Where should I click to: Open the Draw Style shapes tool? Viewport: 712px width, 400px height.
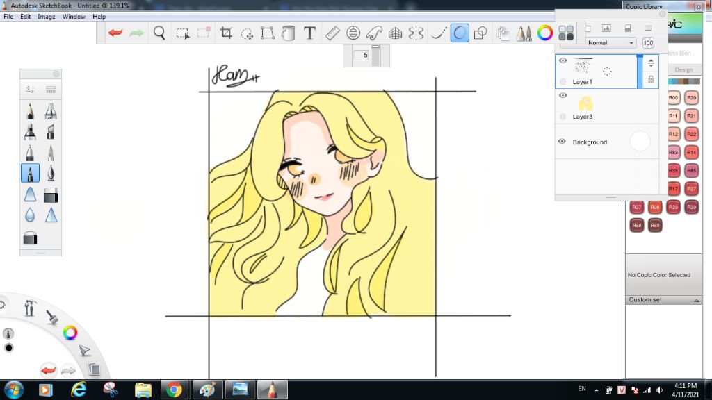(x=480, y=33)
